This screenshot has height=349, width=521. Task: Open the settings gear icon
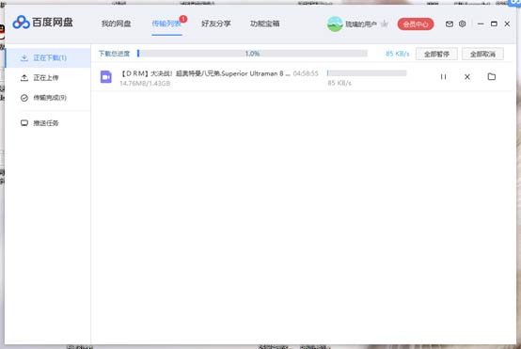[x=462, y=24]
